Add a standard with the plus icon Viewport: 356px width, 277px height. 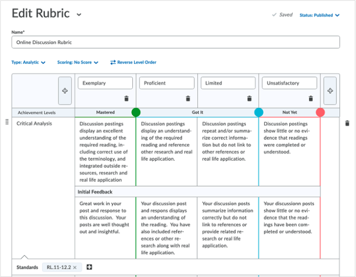pos(89,267)
